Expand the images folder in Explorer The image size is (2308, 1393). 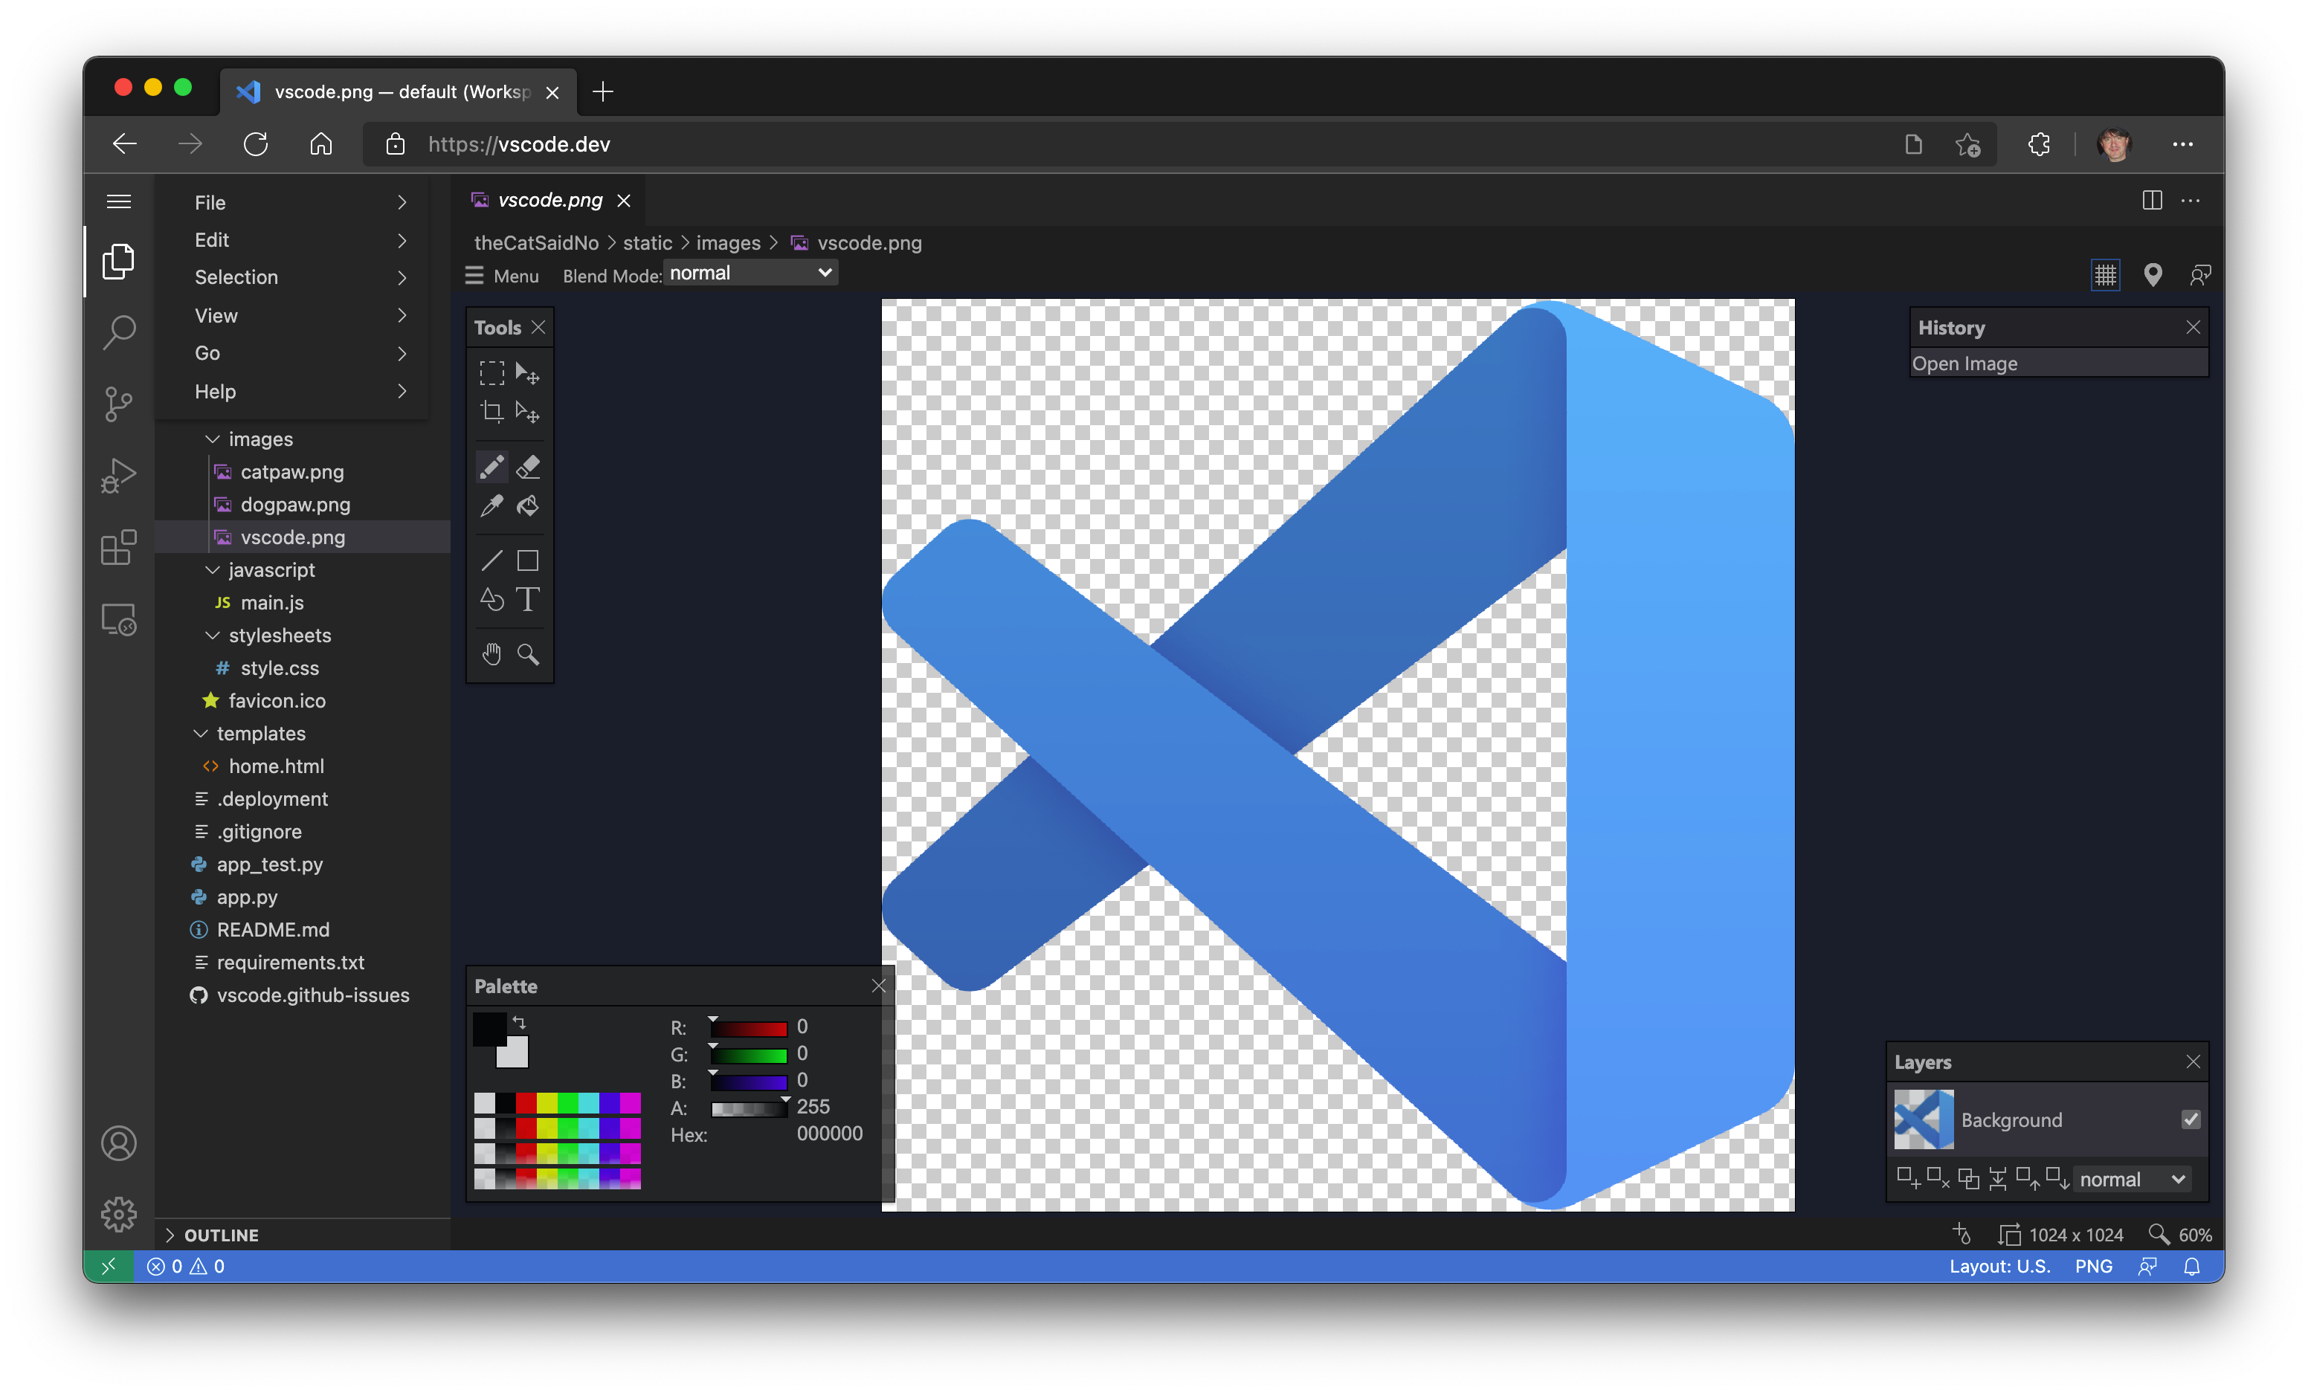point(260,437)
